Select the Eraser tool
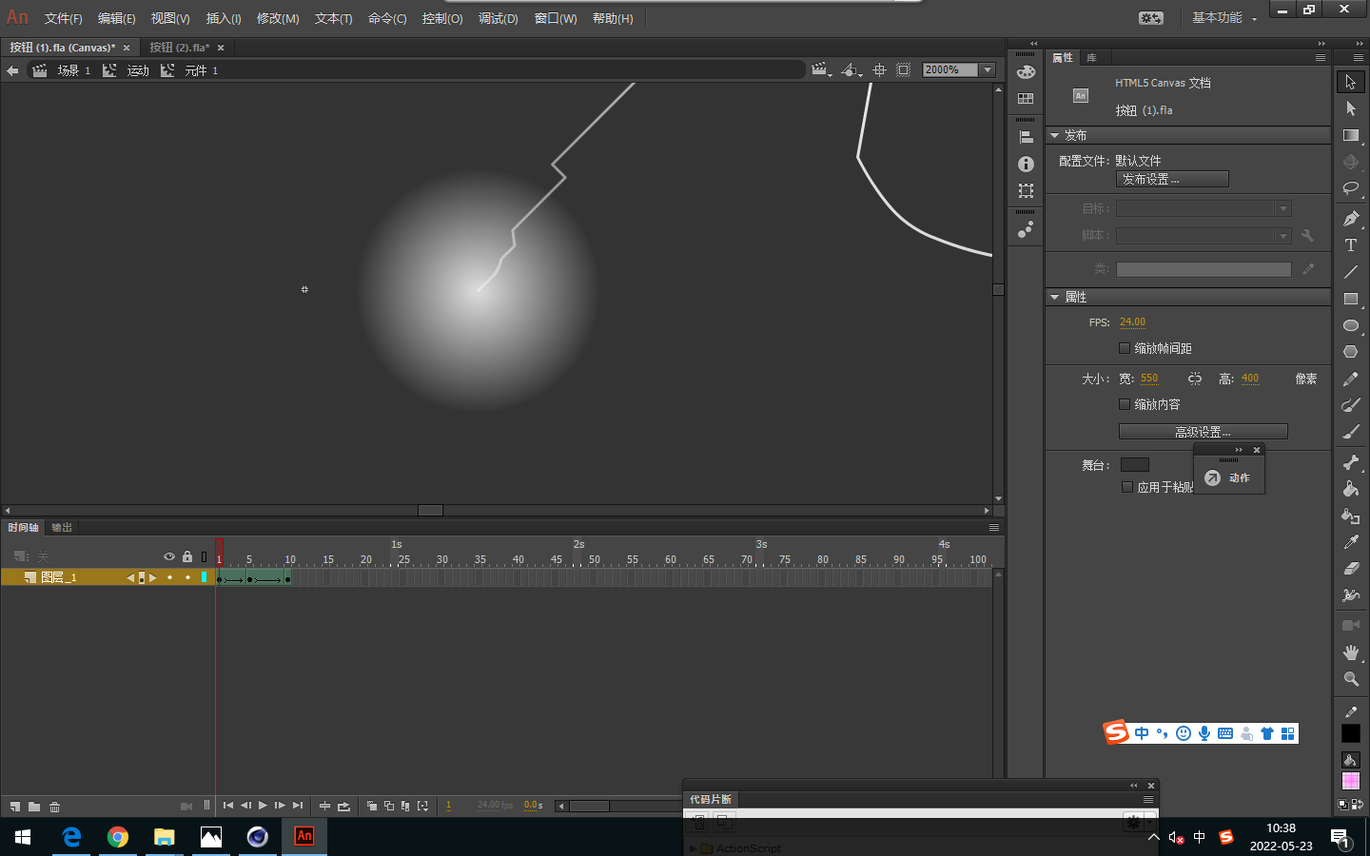Image resolution: width=1370 pixels, height=856 pixels. click(1350, 569)
